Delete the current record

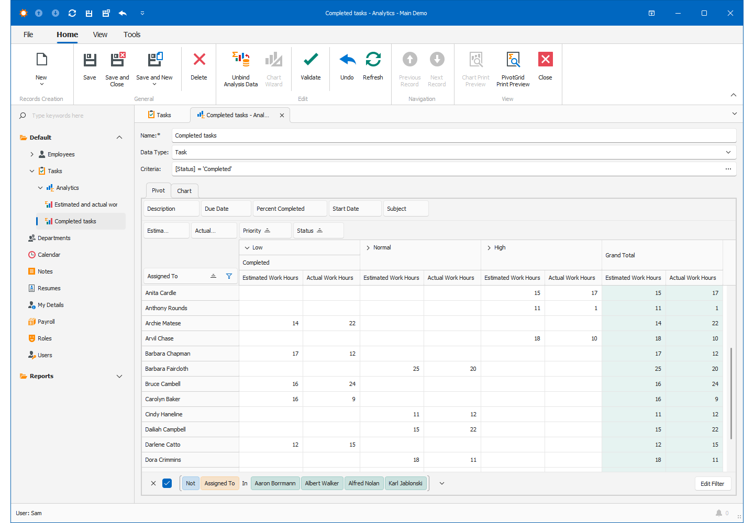click(199, 60)
